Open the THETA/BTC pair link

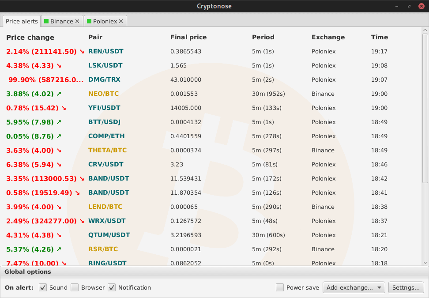point(108,150)
